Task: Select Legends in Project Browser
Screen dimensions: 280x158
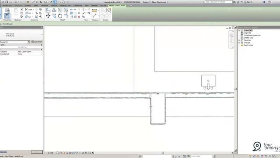Action: click(248, 33)
